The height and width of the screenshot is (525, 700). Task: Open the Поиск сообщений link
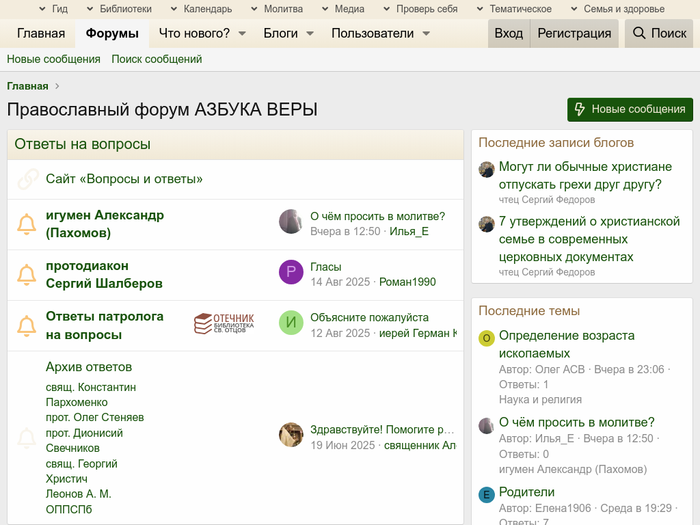pyautogui.click(x=157, y=59)
